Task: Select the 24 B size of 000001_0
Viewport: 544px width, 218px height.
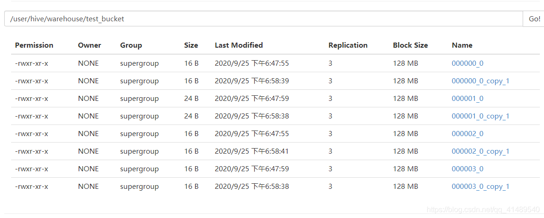Action: pyautogui.click(x=191, y=99)
